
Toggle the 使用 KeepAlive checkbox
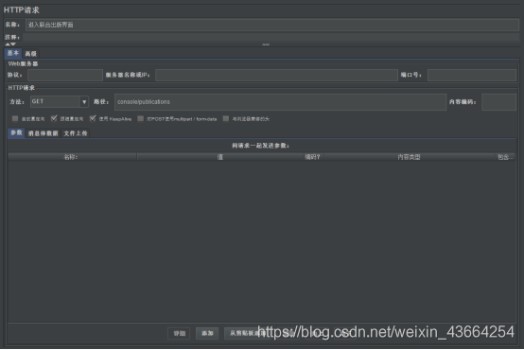tap(93, 118)
